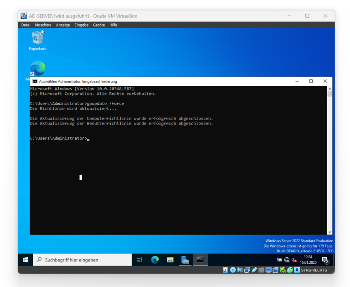Viewport: 350px width, 287px height.
Task: Open the notification center icon
Action: pyautogui.click(x=325, y=260)
